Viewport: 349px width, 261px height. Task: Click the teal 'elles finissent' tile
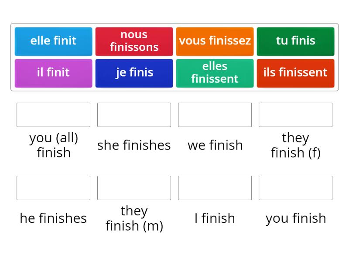[x=215, y=73]
